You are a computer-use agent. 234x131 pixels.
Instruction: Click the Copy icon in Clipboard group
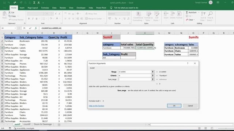point(10,16)
